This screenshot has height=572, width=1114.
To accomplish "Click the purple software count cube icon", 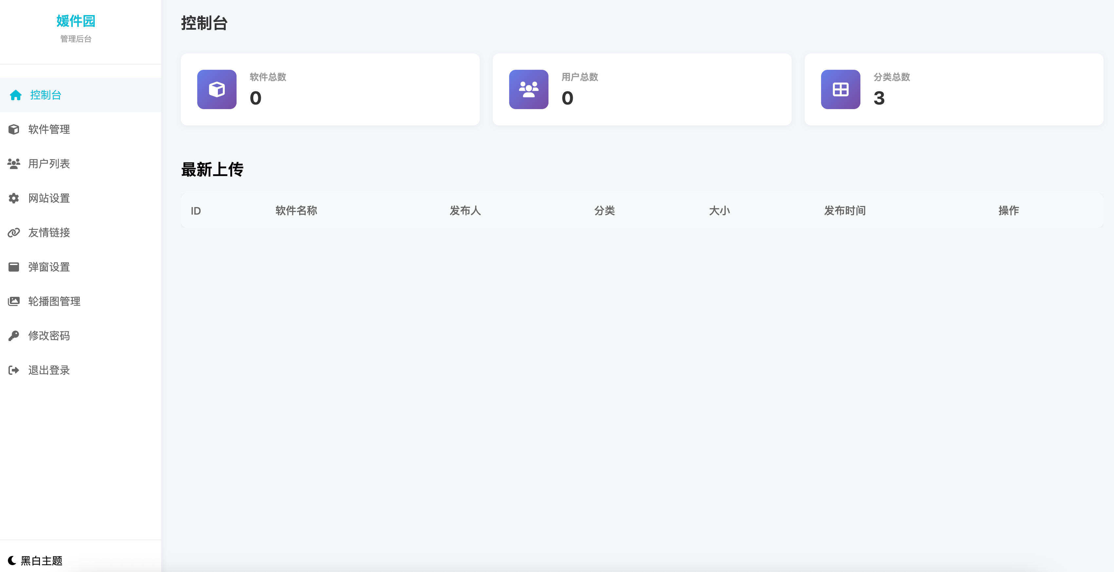I will coord(216,89).
